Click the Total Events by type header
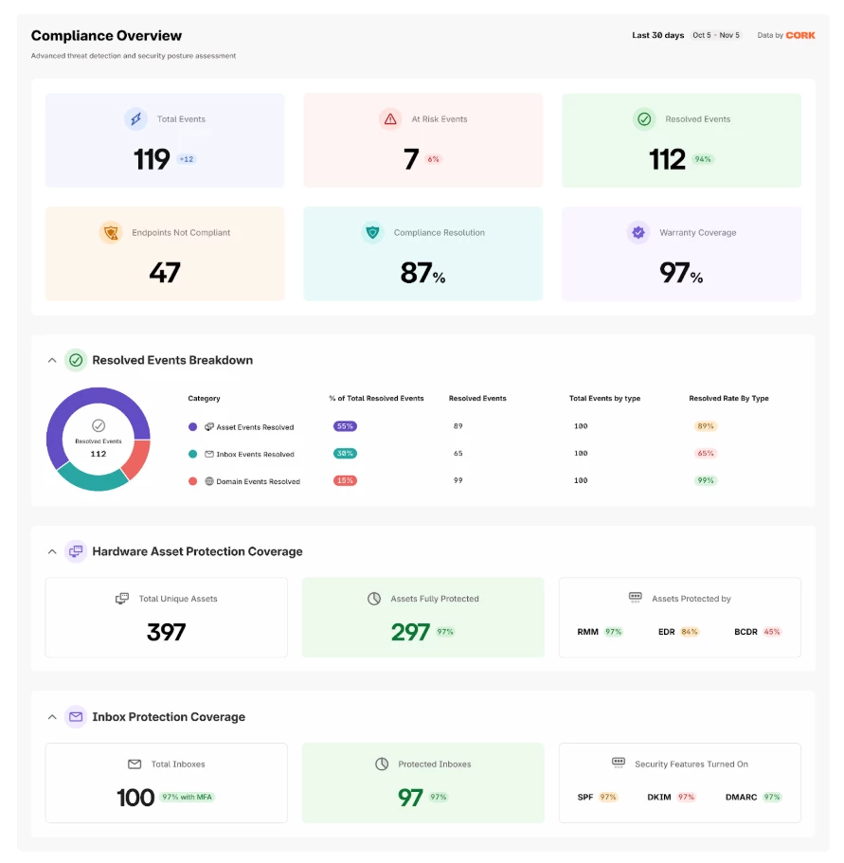Viewport: 844px width, 863px height. click(x=604, y=399)
